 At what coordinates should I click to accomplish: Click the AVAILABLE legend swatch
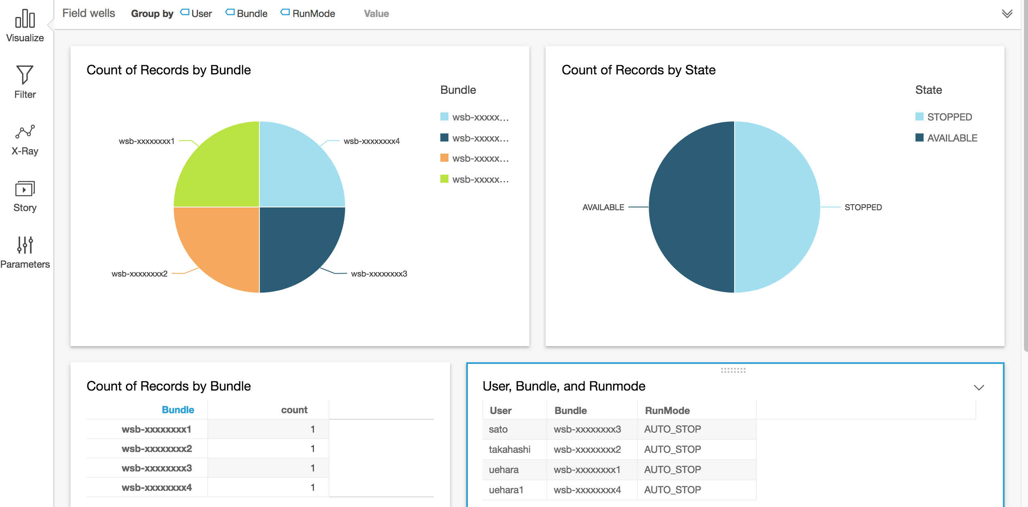click(920, 137)
